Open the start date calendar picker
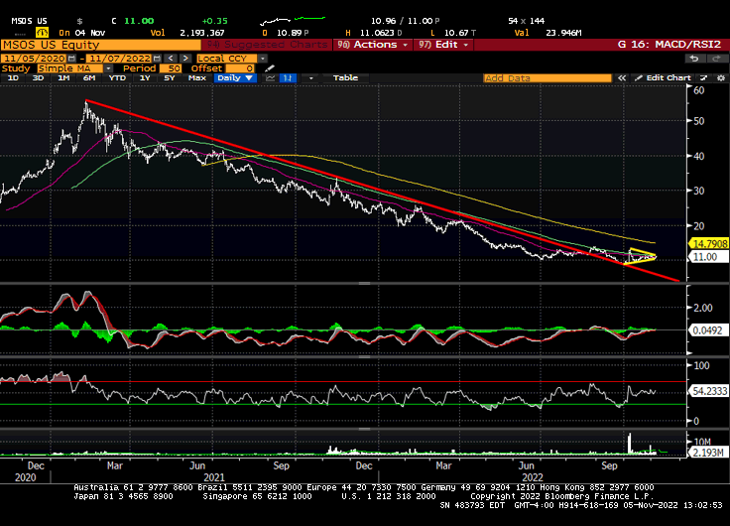 71,59
